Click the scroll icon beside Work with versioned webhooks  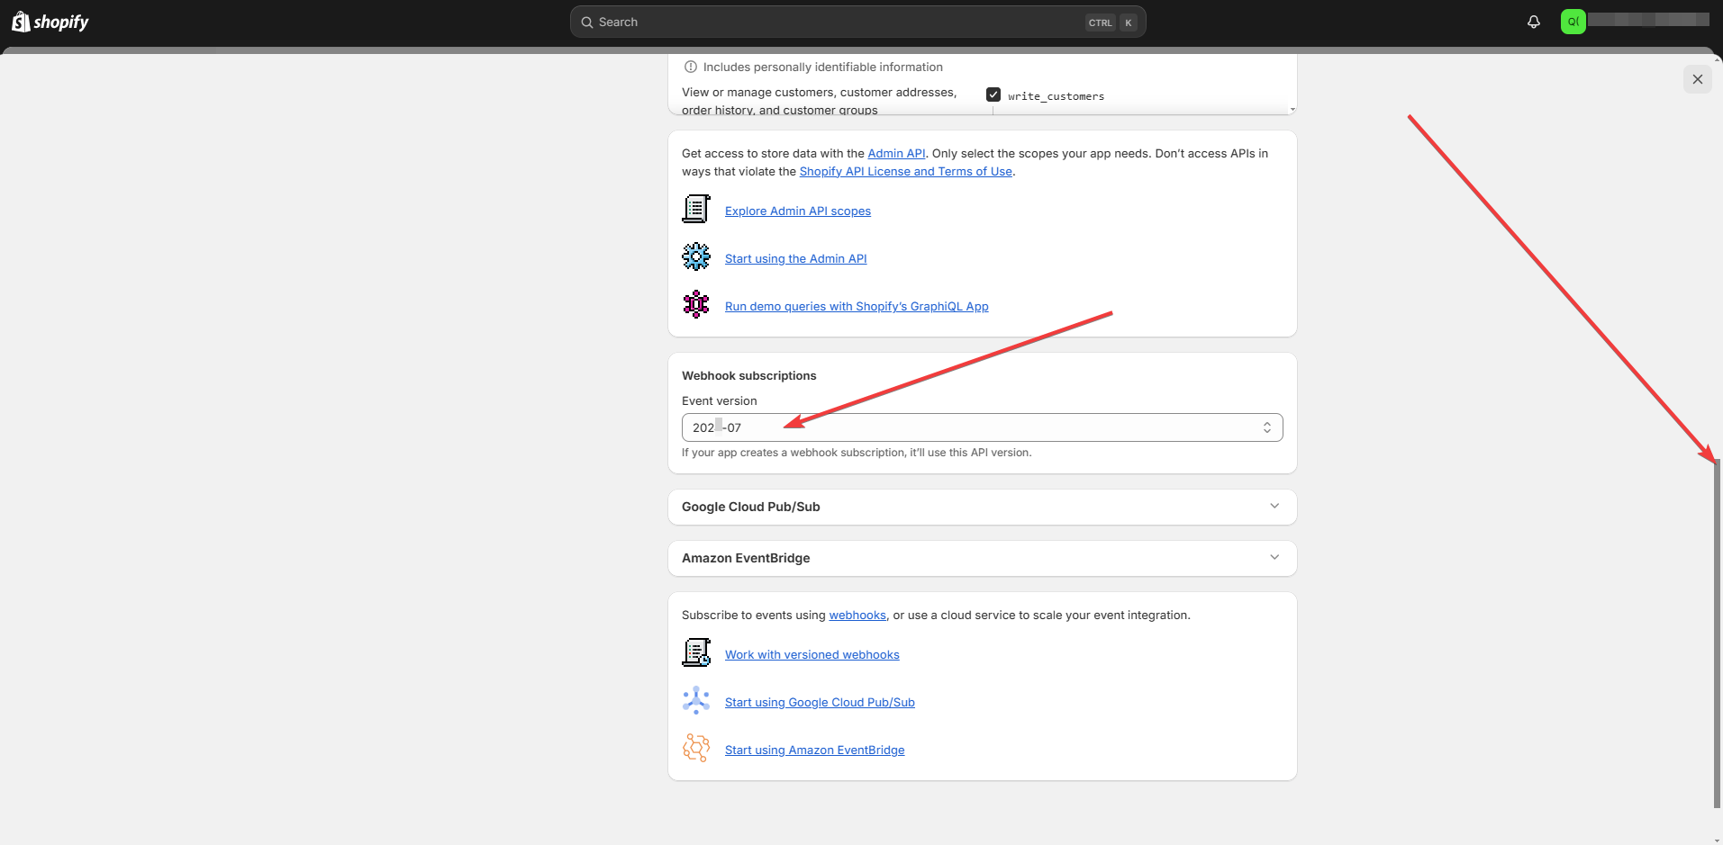click(695, 652)
